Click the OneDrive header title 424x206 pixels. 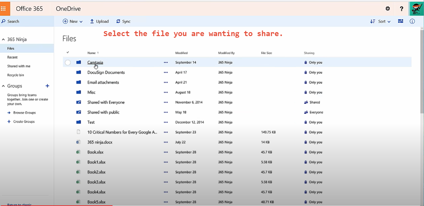pos(68,9)
